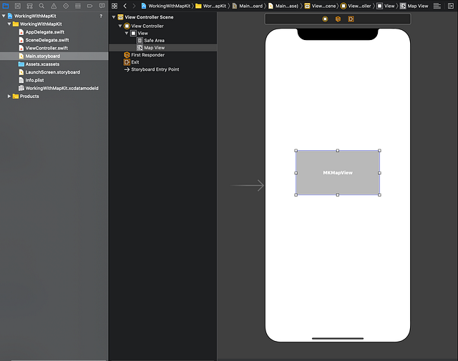Open WorkingWithMapKit.xcdatamodeld file

tap(59, 88)
